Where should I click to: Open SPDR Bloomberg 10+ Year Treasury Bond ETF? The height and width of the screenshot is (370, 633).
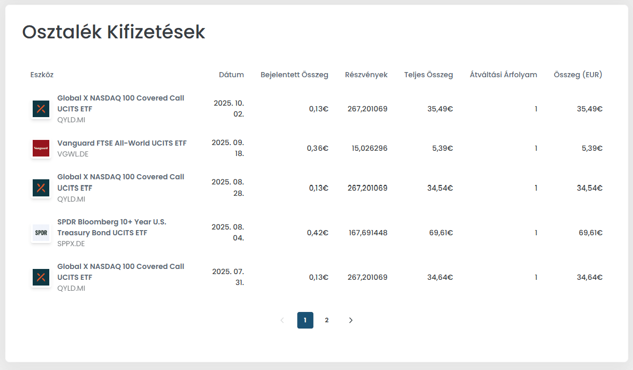point(112,227)
